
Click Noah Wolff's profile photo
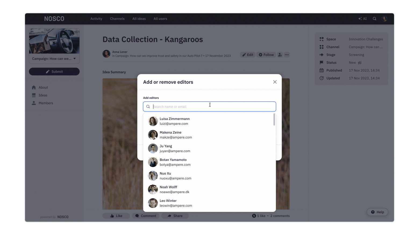click(153, 190)
